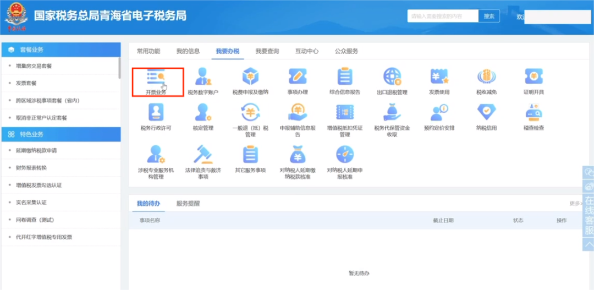Open 核定管理 icon

pos(203,113)
